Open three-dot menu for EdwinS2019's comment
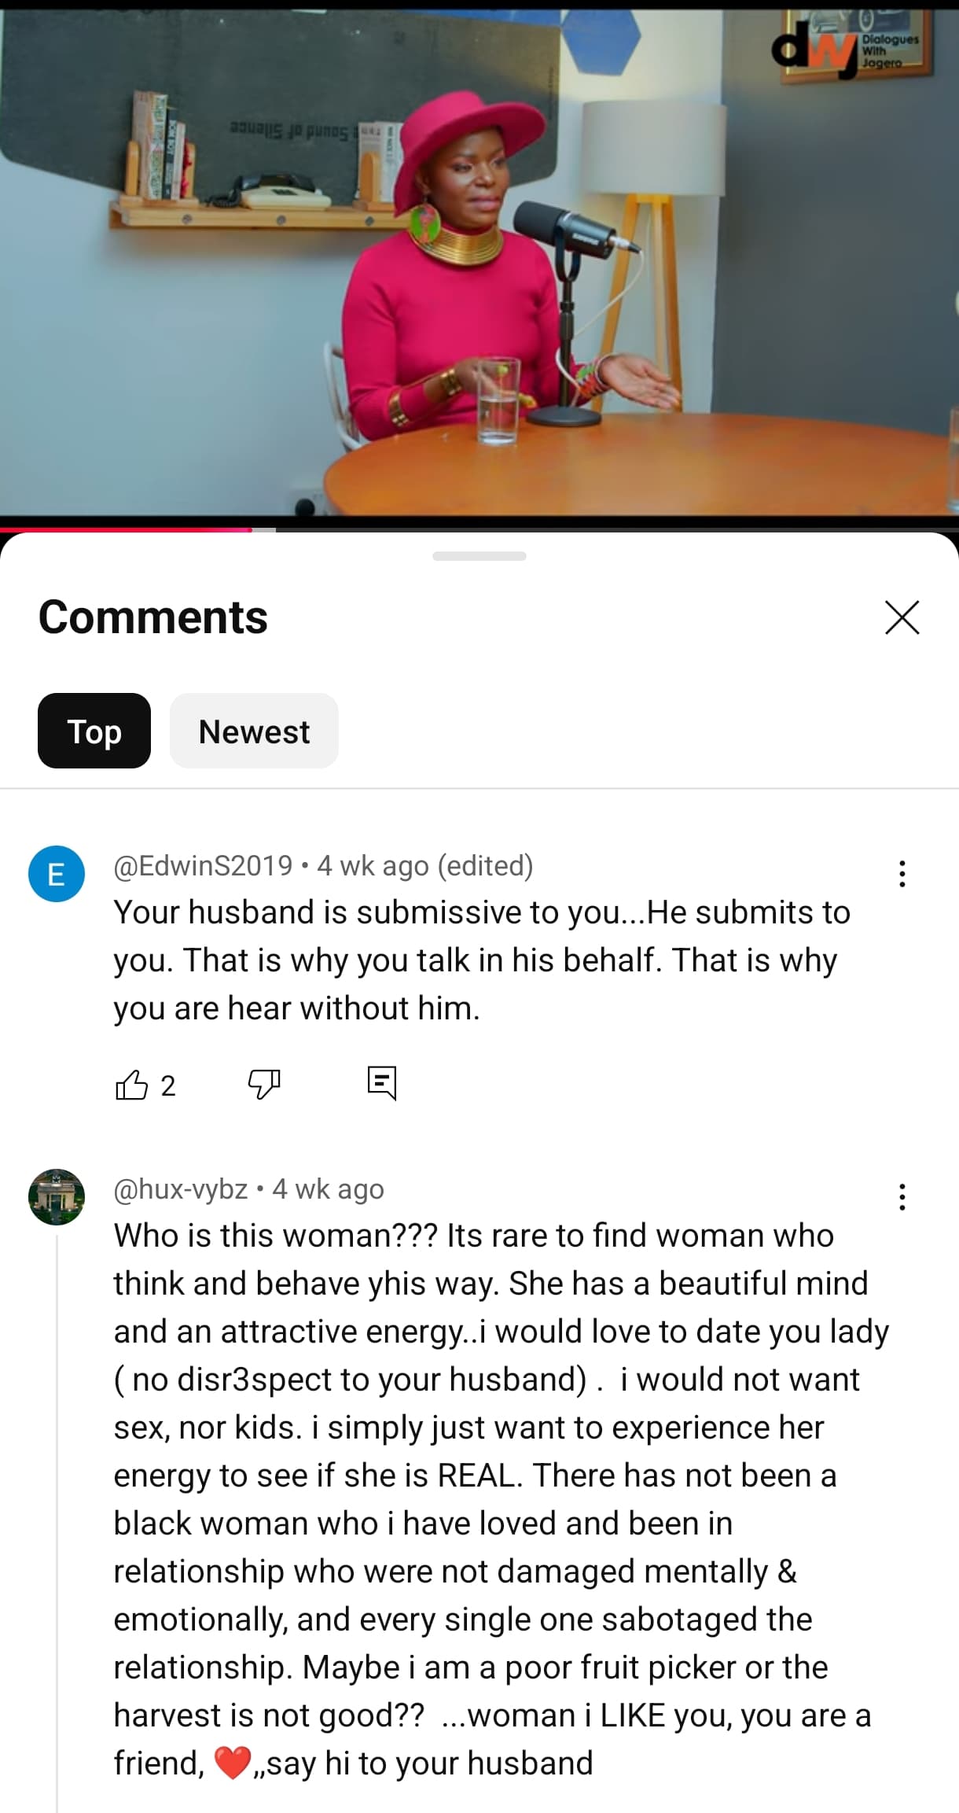The width and height of the screenshot is (959, 1813). pyautogui.click(x=902, y=874)
